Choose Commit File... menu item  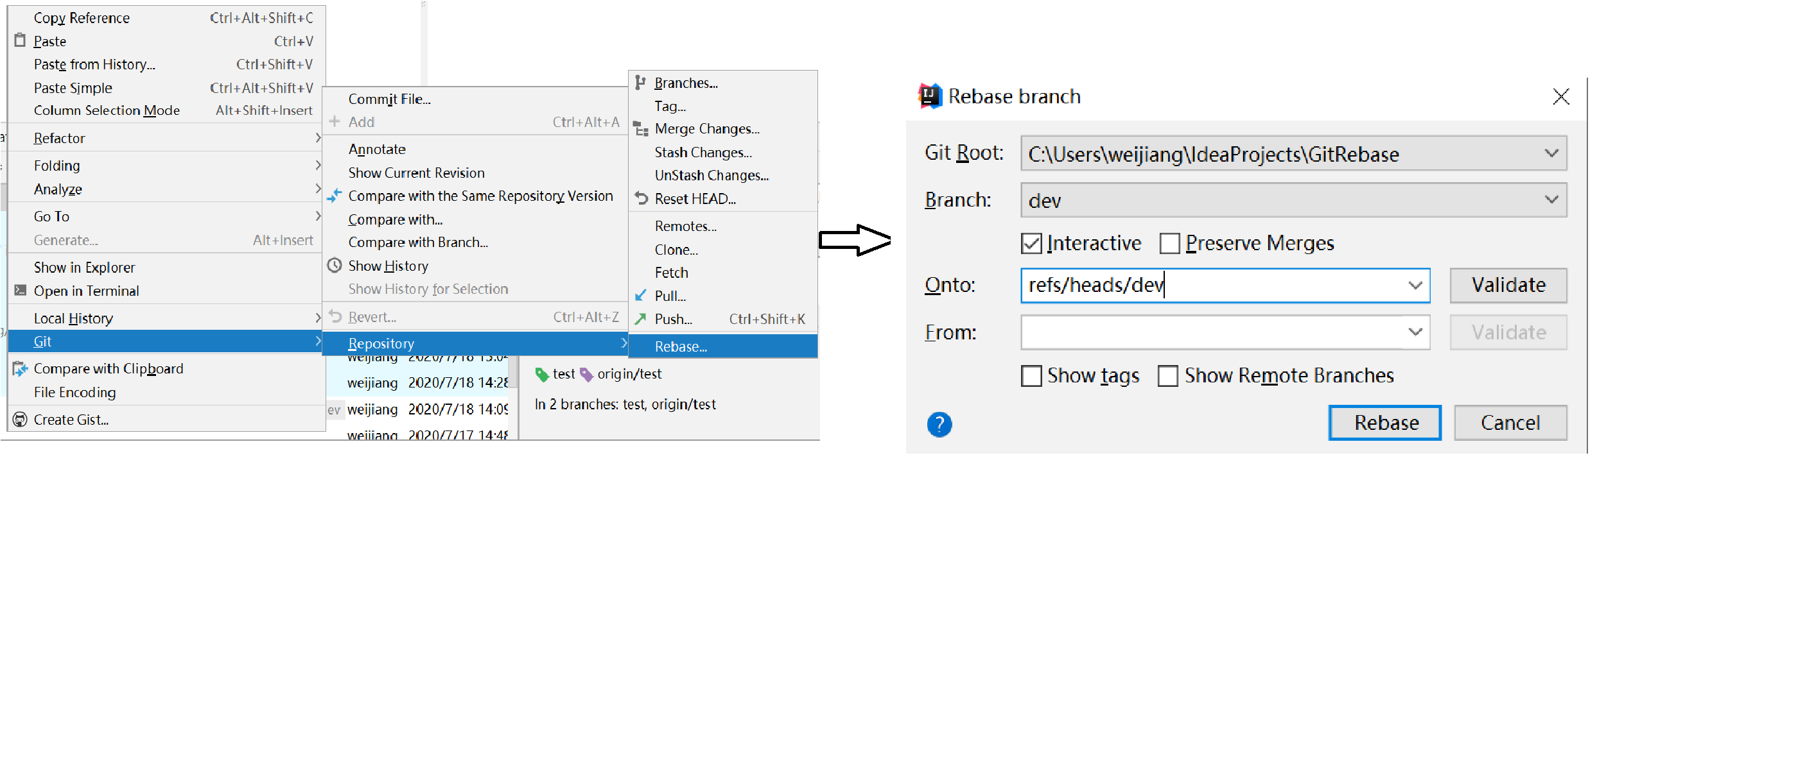point(475,98)
